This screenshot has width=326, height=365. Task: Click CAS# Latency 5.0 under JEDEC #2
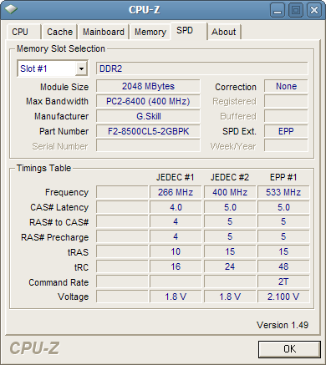pos(230,207)
